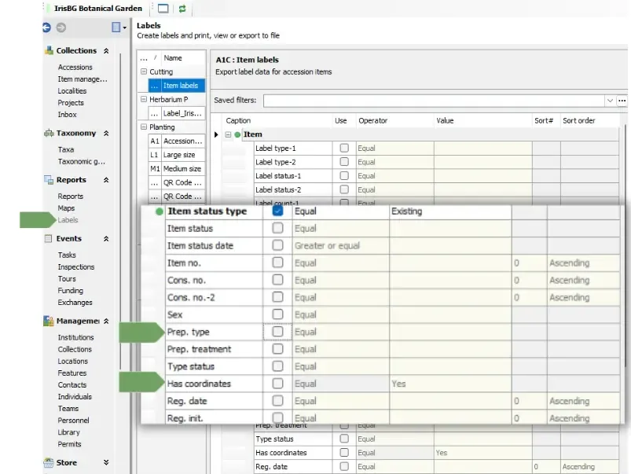Open Maps under Reports
Screen dimensions: 631x474
point(66,208)
